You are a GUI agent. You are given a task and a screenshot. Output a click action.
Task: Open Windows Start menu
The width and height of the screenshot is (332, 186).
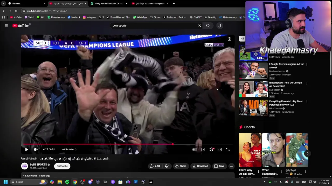[5, 182]
